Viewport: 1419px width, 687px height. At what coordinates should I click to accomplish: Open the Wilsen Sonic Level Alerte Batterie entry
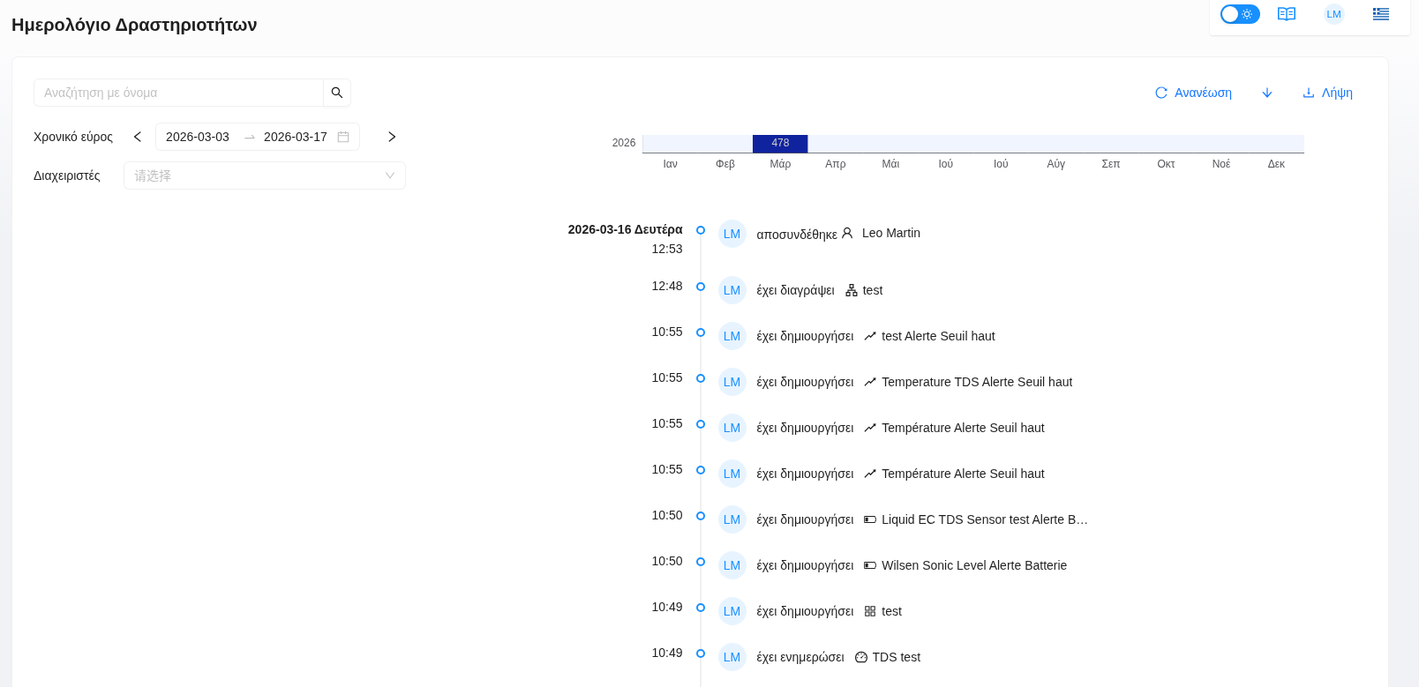pos(973,565)
